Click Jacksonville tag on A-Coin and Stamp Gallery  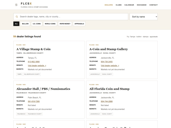pos(95,74)
